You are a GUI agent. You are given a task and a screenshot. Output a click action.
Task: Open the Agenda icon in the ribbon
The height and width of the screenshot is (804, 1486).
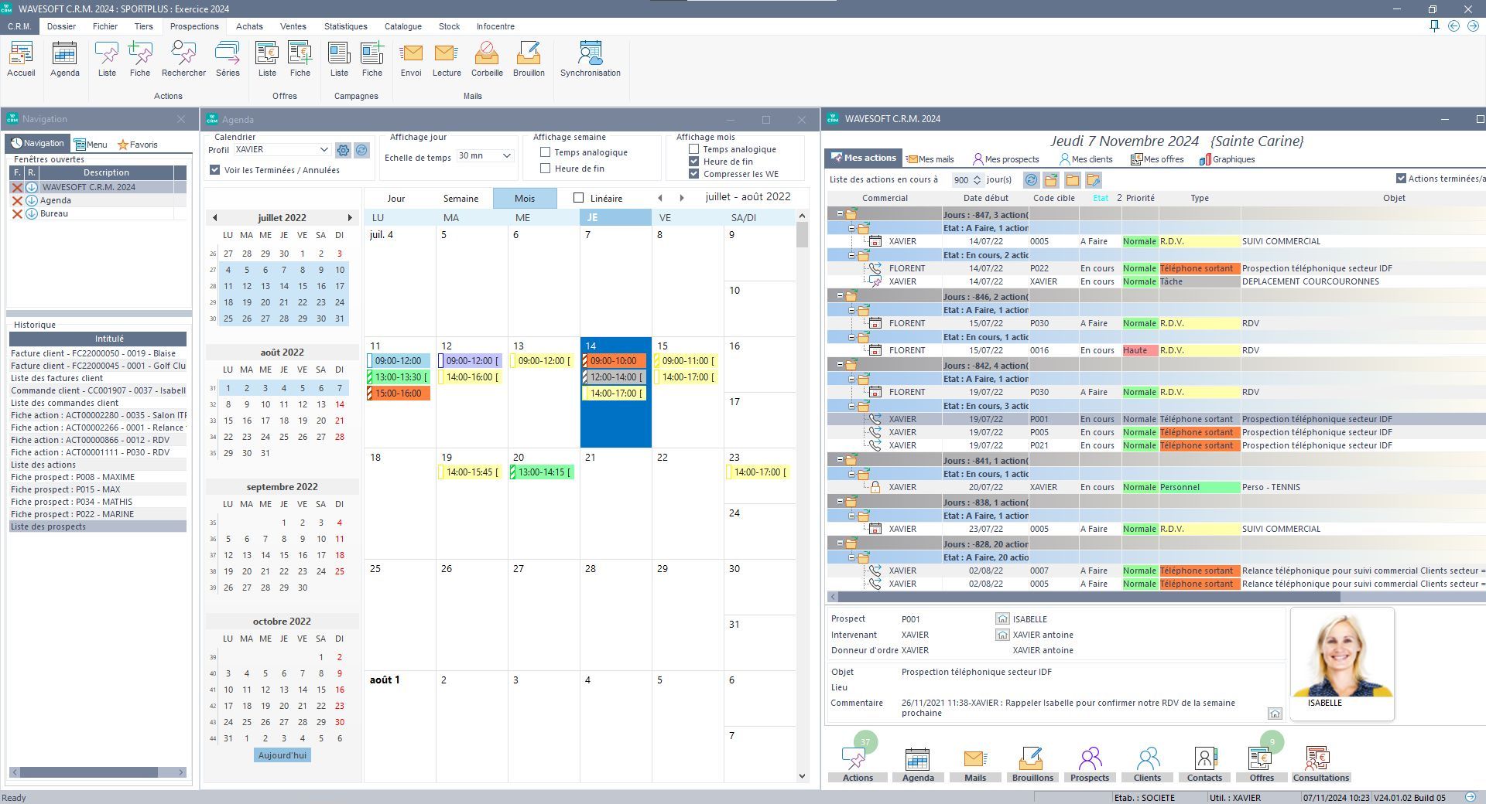pyautogui.click(x=64, y=59)
